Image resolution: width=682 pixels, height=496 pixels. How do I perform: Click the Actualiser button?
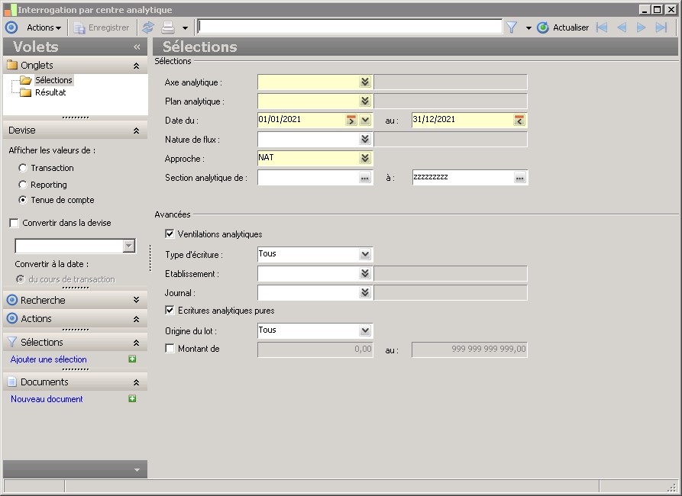tap(563, 27)
